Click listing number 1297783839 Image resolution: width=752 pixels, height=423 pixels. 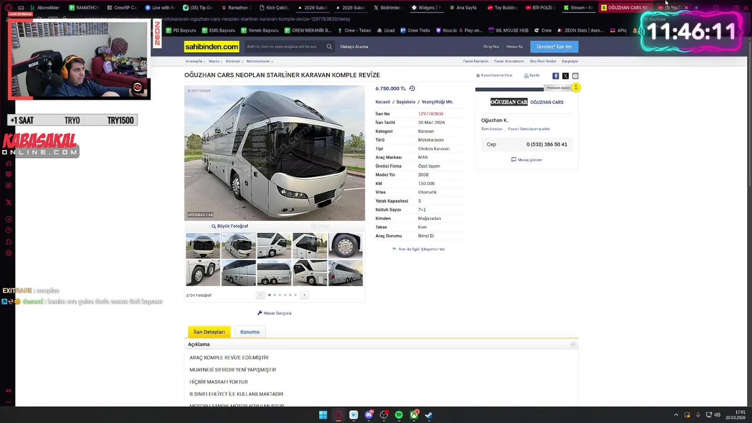(x=431, y=114)
